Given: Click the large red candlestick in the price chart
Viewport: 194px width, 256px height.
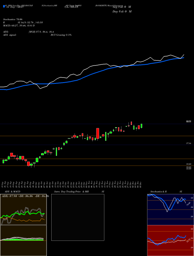Looking at the screenshot, I should (98, 133).
